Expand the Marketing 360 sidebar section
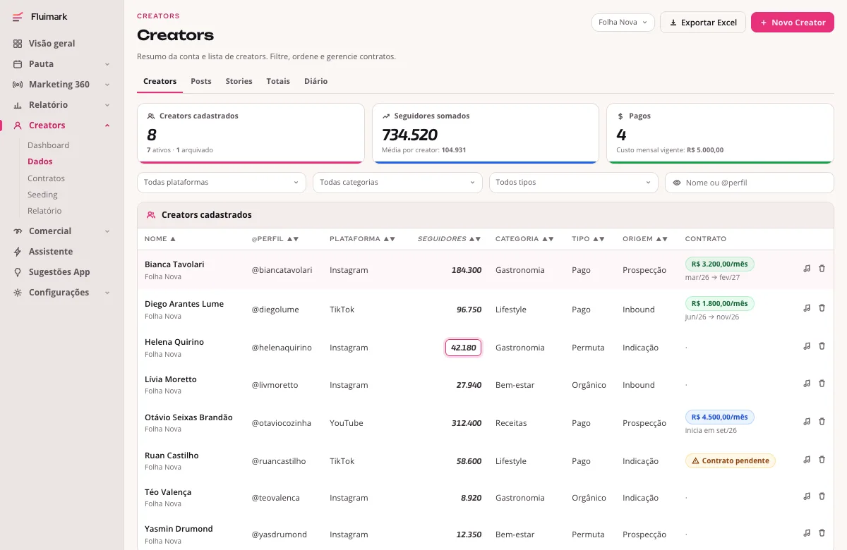 [x=62, y=84]
